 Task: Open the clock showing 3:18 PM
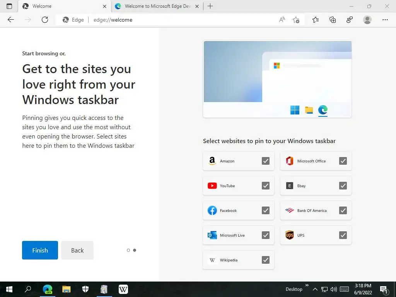coord(363,289)
